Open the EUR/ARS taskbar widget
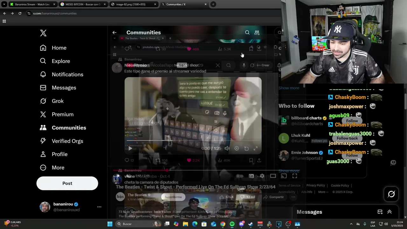 13,224
